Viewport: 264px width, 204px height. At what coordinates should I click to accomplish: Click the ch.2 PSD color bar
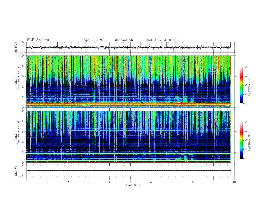[x=241, y=140]
